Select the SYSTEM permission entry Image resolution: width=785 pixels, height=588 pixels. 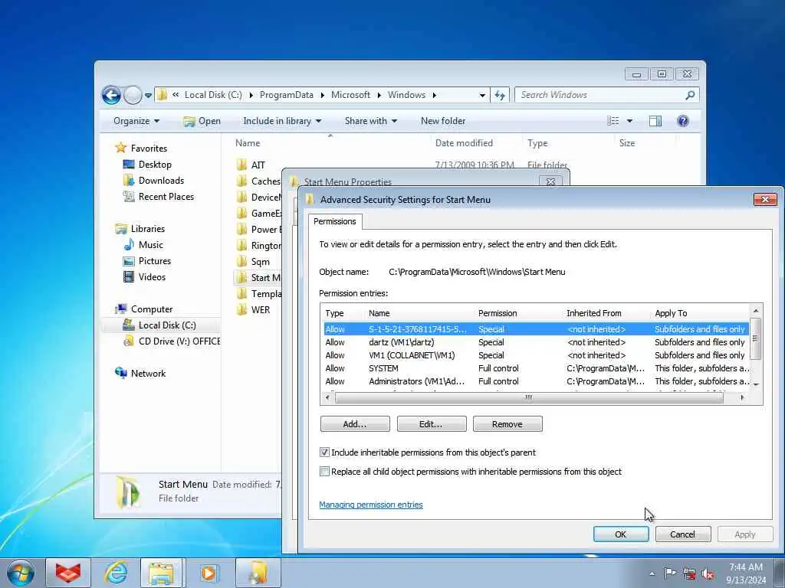[x=534, y=368]
